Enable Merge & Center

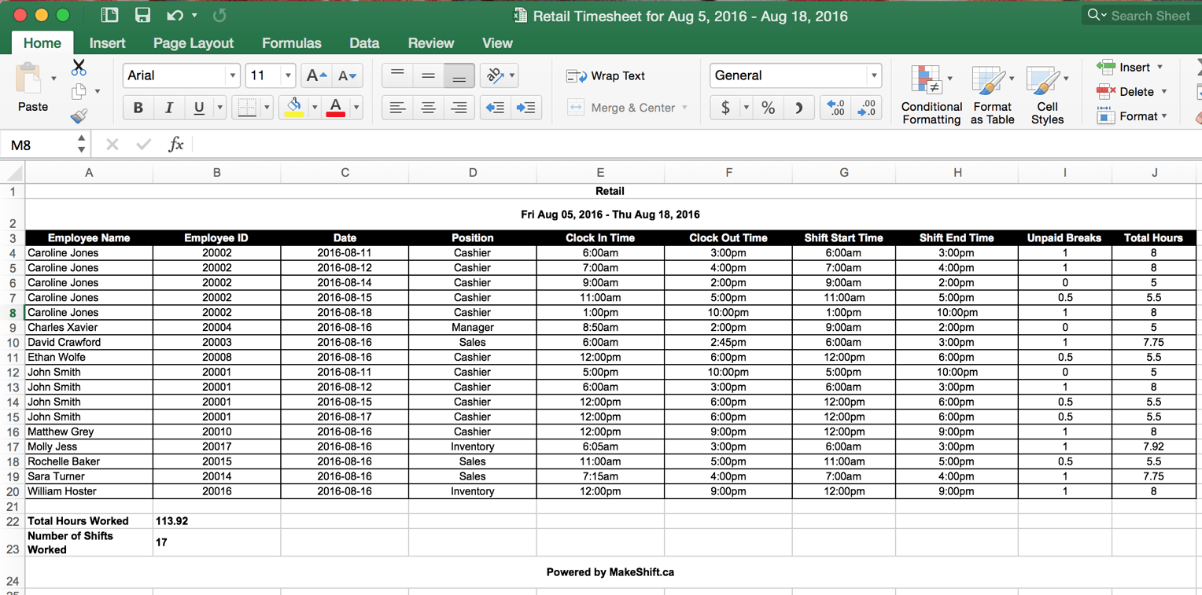(628, 107)
